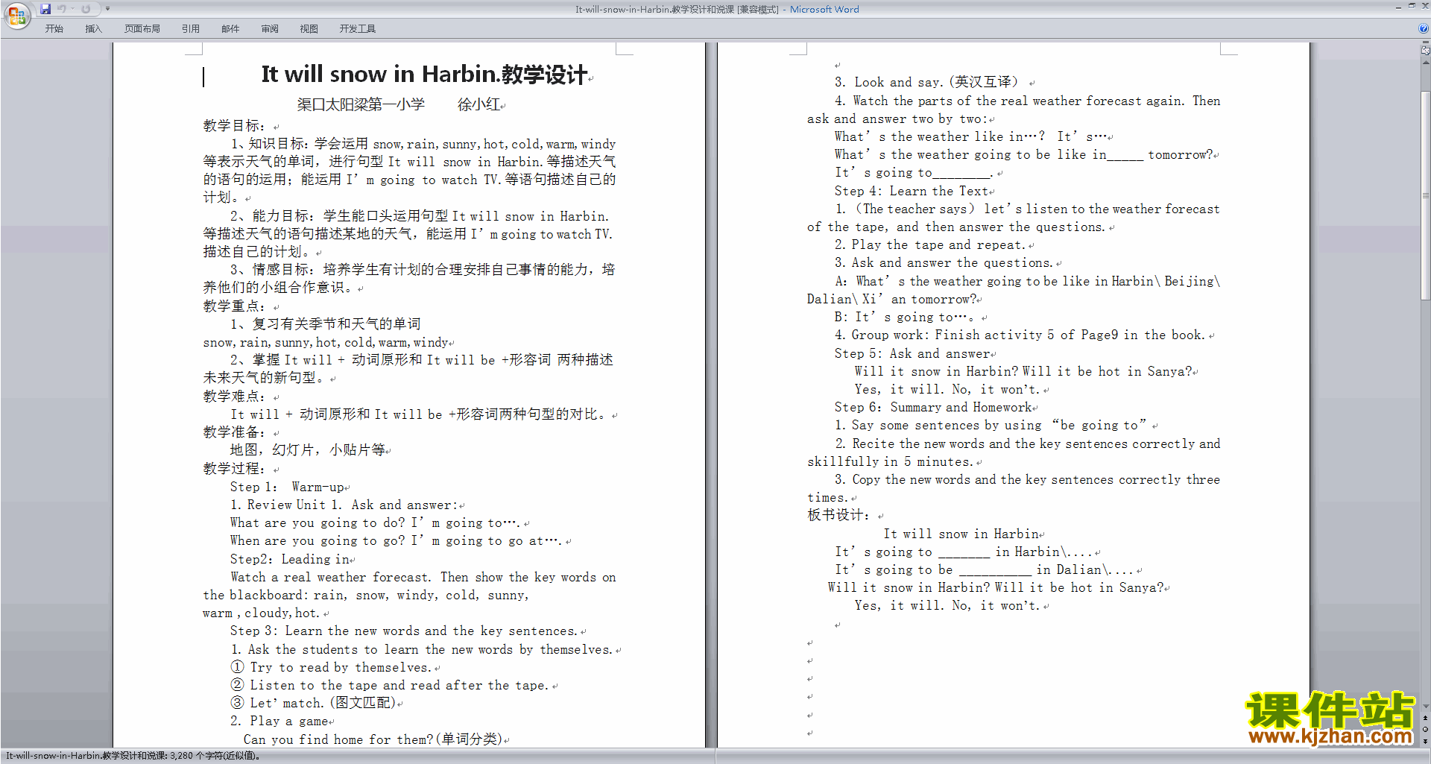1431x764 pixels.
Task: Toggle the ruler icon above scrollbar
Action: 1425,51
